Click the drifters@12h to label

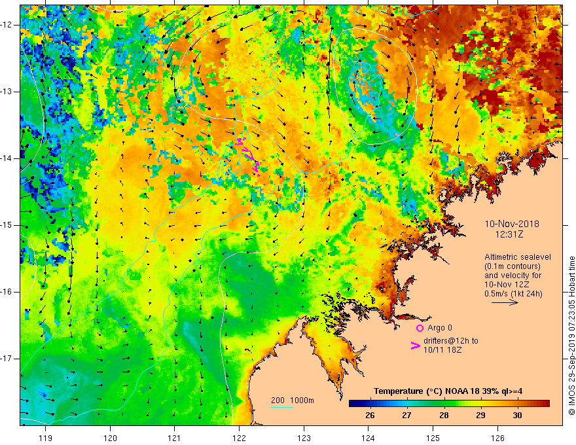coord(451,341)
